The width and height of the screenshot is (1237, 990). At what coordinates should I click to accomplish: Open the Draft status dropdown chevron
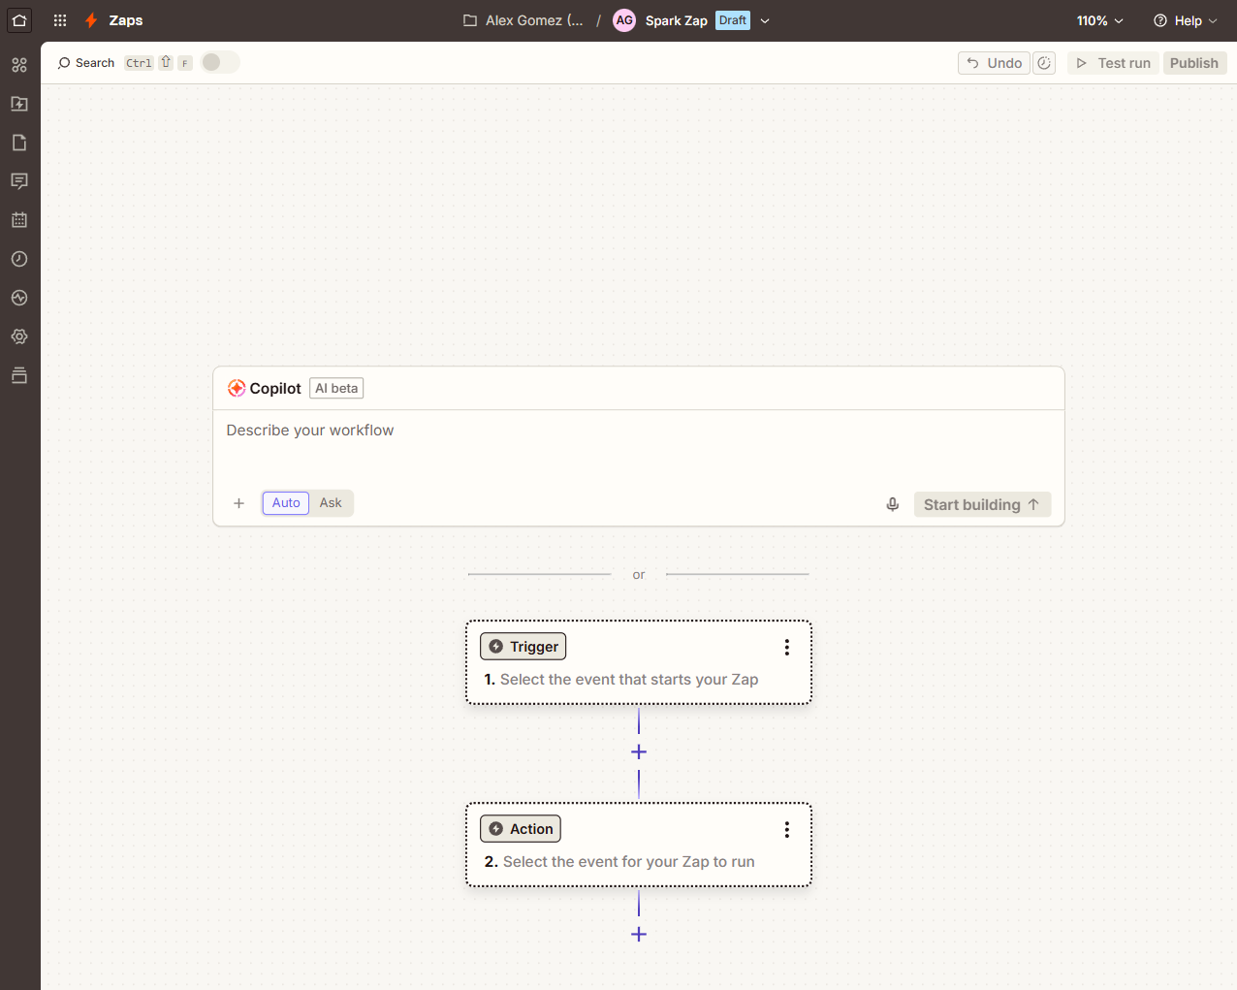click(x=765, y=19)
